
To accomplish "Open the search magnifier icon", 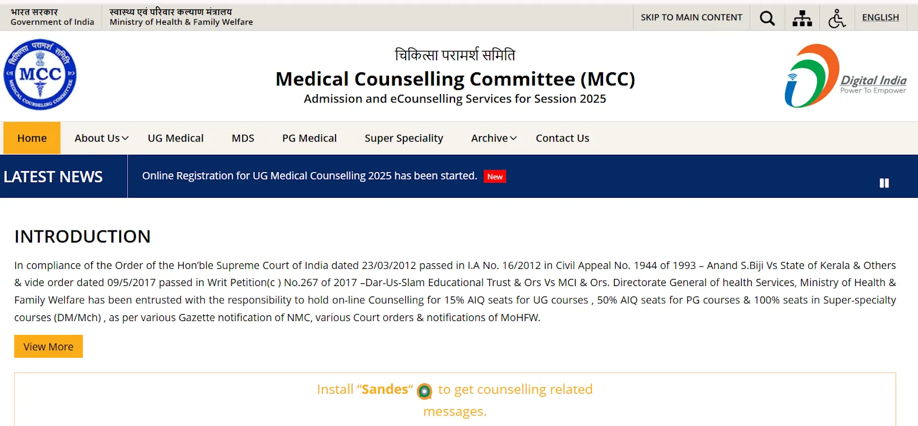I will [x=767, y=17].
